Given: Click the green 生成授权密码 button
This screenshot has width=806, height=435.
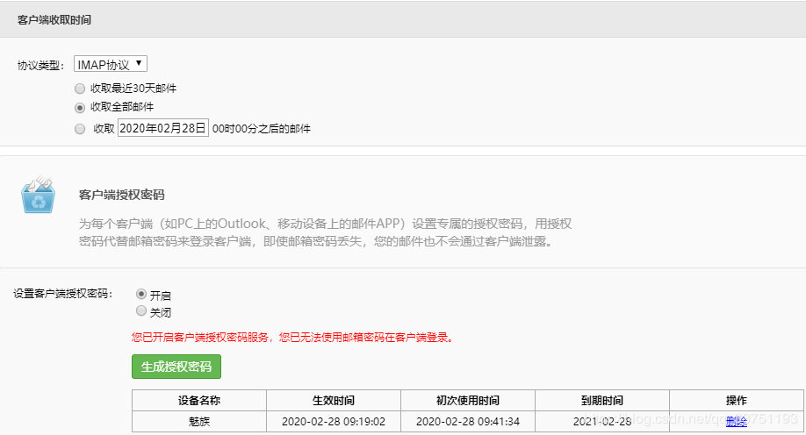Looking at the screenshot, I should click(x=176, y=367).
